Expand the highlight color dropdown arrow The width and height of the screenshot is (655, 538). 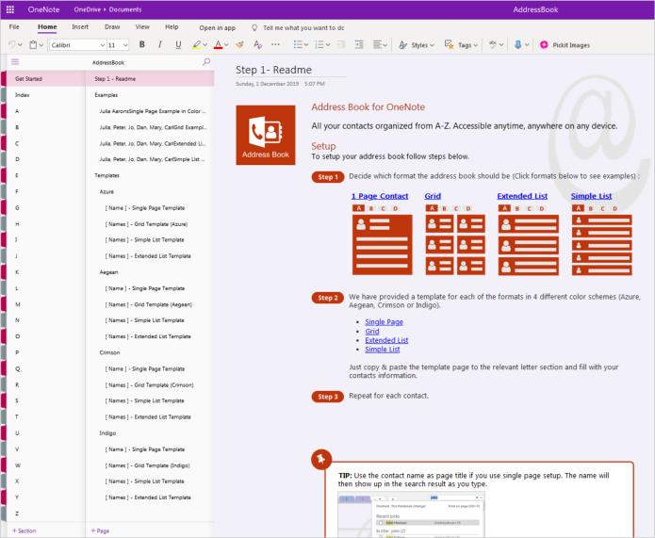(205, 45)
